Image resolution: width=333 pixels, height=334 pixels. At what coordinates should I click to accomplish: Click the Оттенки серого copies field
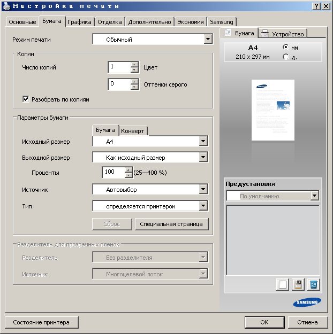pos(119,84)
